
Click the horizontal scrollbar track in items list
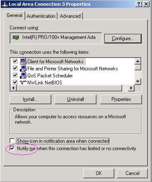pos(125,88)
